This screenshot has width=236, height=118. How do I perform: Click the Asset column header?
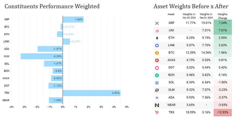pyautogui.click(x=171, y=14)
